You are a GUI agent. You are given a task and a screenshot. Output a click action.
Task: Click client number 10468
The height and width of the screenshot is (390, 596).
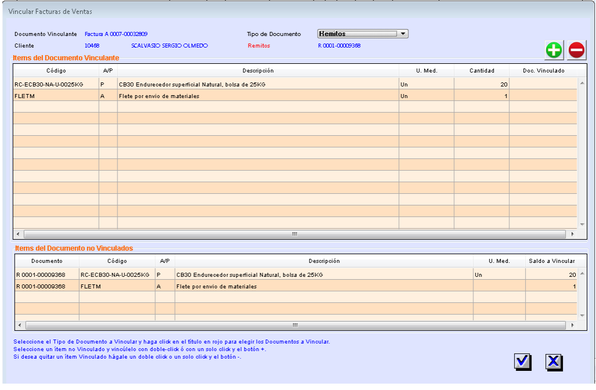92,46
